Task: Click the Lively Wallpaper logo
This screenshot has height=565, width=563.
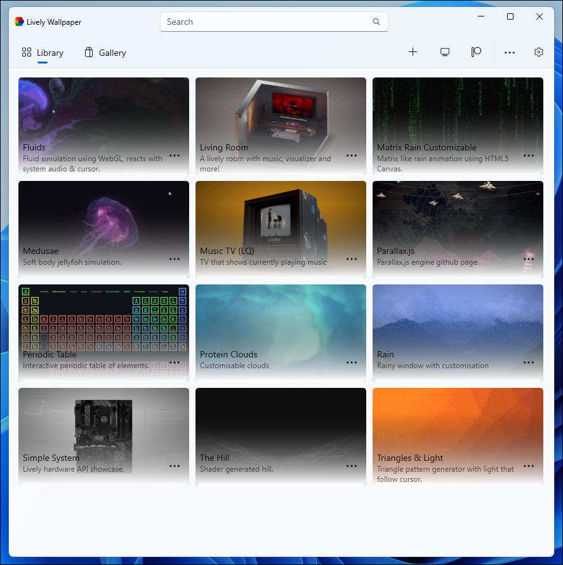Action: pos(18,21)
